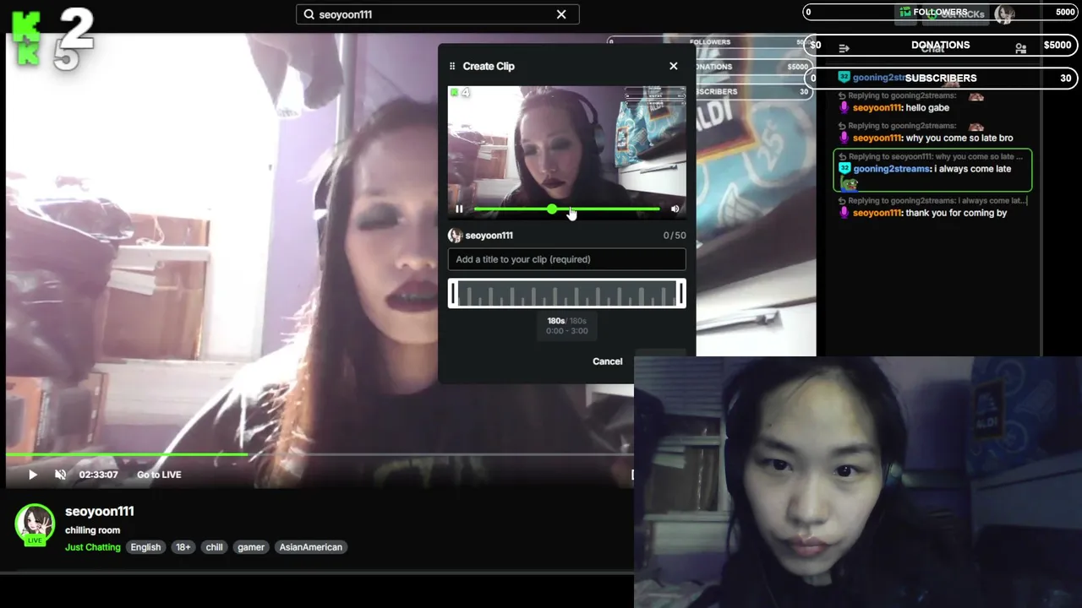Click the thank you for coming by message

click(956, 213)
